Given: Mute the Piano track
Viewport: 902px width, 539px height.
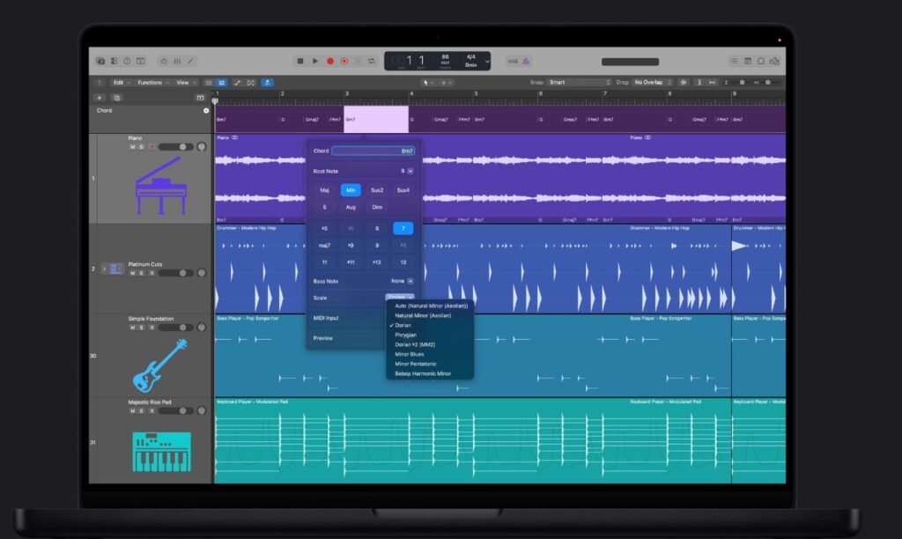Looking at the screenshot, I should click(132, 147).
